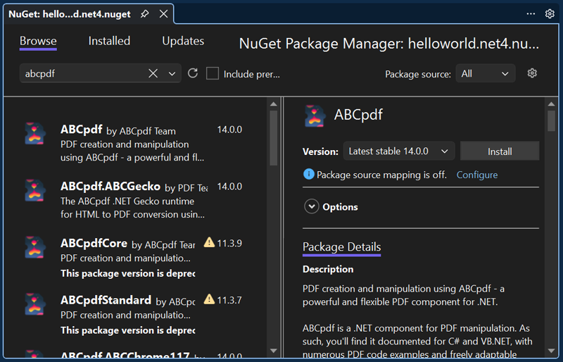Switch to the Browse tab
The image size is (563, 362).
[38, 41]
